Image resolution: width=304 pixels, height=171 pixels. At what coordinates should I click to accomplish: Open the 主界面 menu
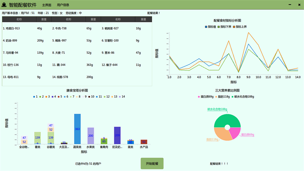pyautogui.click(x=47, y=5)
